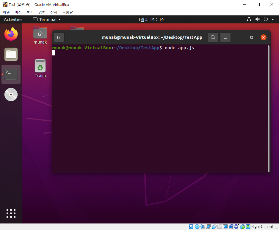Click the VirtualBox window app icon
The image size is (279, 230).
pyautogui.click(x=5, y=4)
